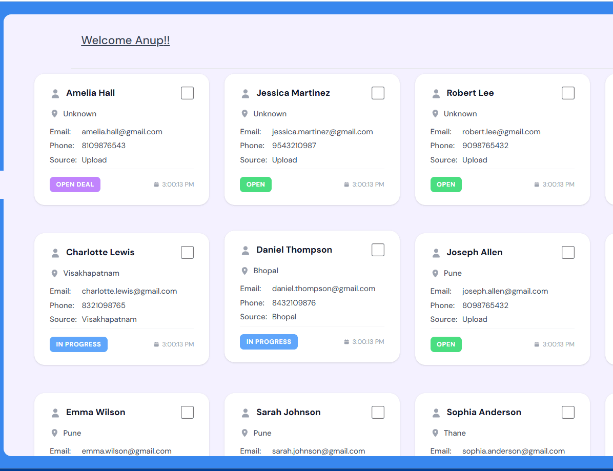Click the calendar icon beside Jessica Martinez's timestamp

(x=348, y=184)
